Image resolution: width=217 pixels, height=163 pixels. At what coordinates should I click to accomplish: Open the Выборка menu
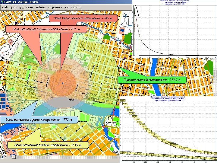tap(41, 8)
